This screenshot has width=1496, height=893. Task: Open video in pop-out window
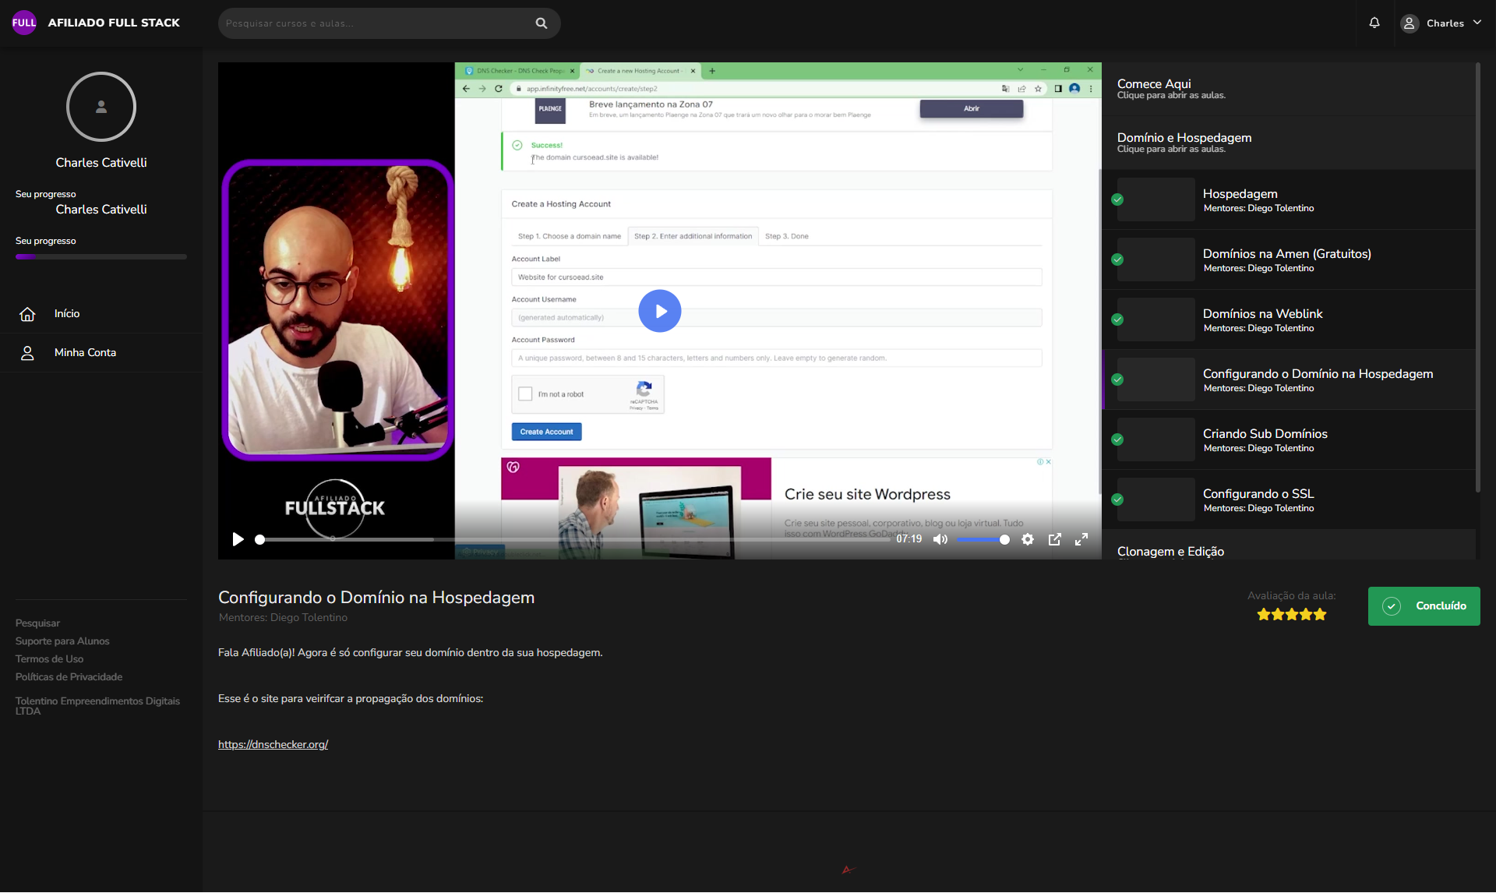point(1054,539)
